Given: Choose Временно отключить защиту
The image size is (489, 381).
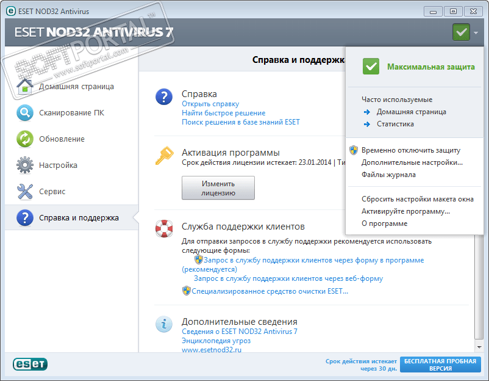Looking at the screenshot, I should tap(411, 150).
